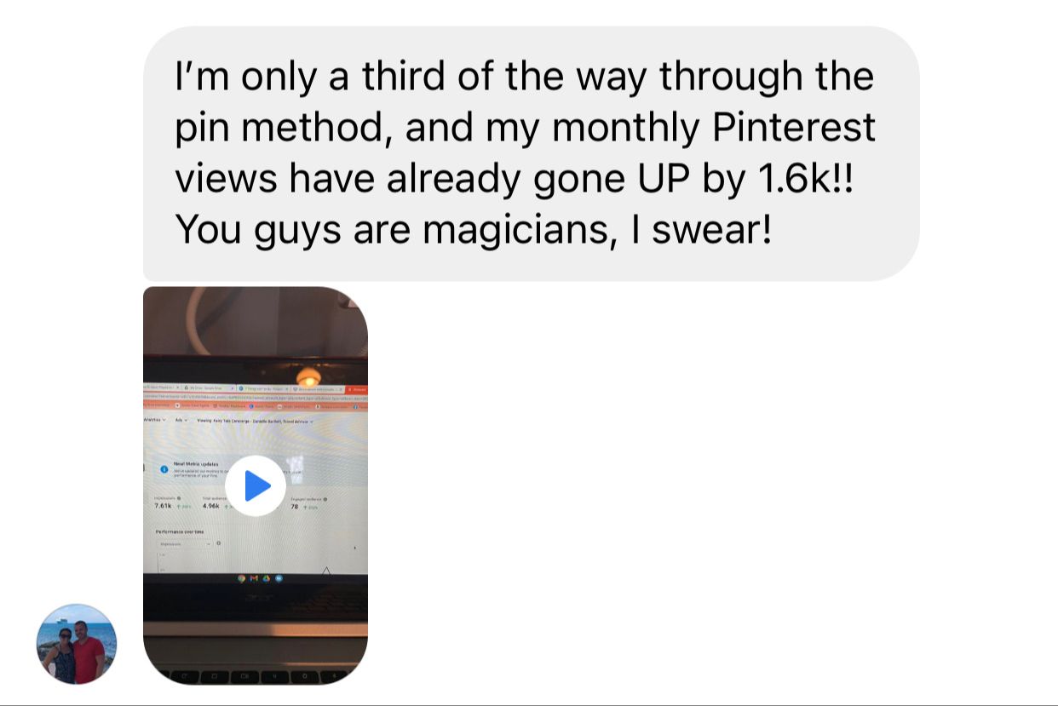Switch to the red rightmost browser tab
The width and height of the screenshot is (1058, 706).
(x=357, y=389)
